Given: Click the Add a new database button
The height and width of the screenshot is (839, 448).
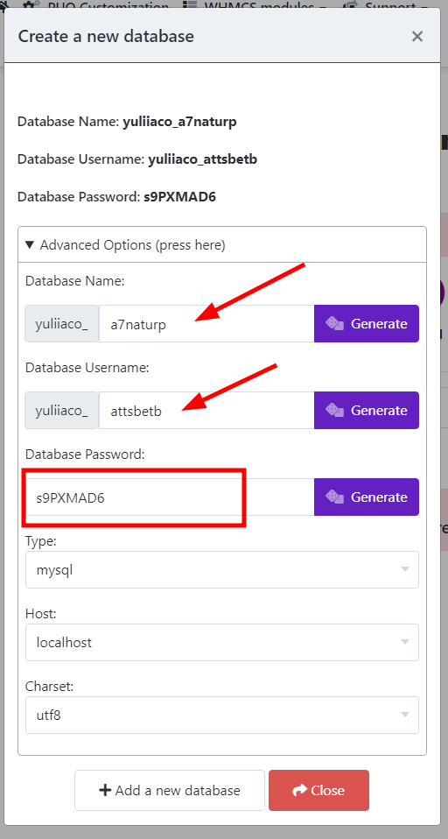Looking at the screenshot, I should [x=170, y=790].
